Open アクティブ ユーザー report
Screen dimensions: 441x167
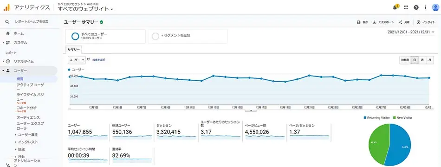(x=30, y=87)
